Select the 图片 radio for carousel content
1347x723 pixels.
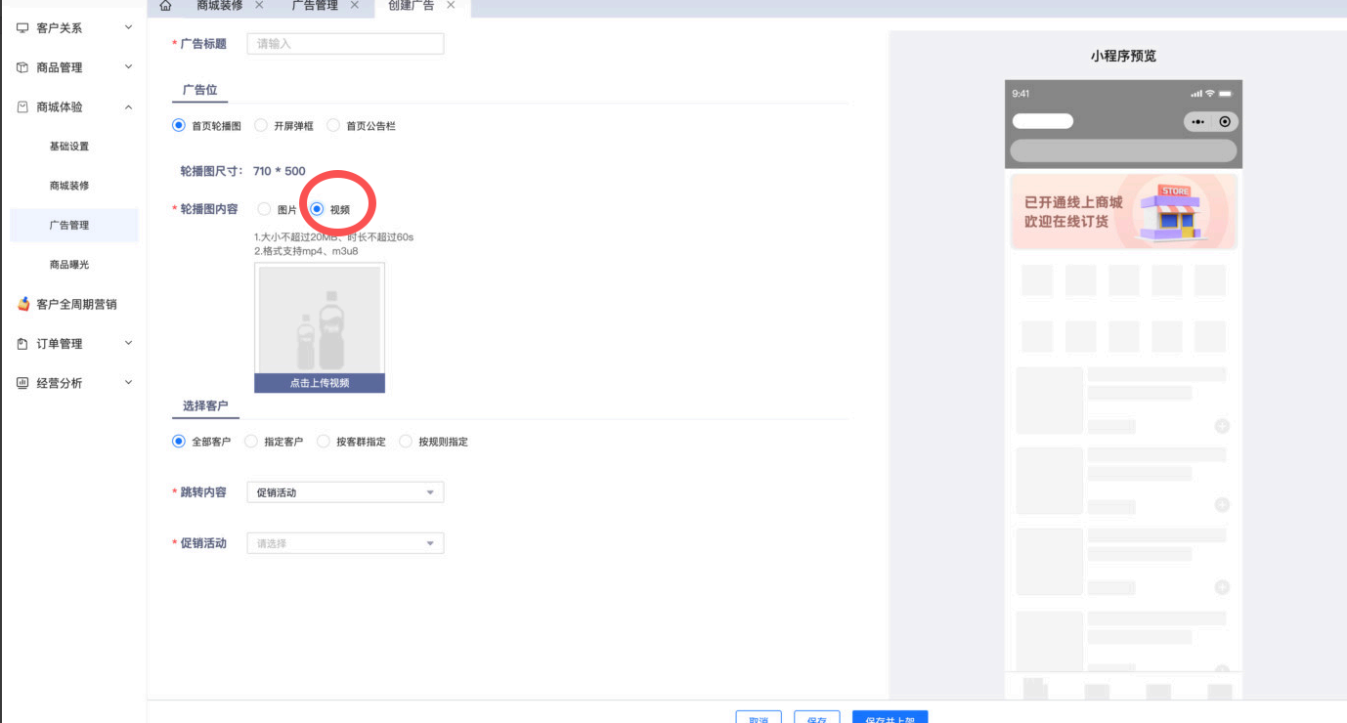tap(264, 209)
